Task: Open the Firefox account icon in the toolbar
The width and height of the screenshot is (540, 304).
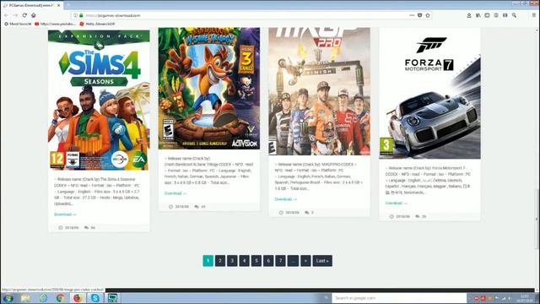Action: pyautogui.click(x=469, y=15)
